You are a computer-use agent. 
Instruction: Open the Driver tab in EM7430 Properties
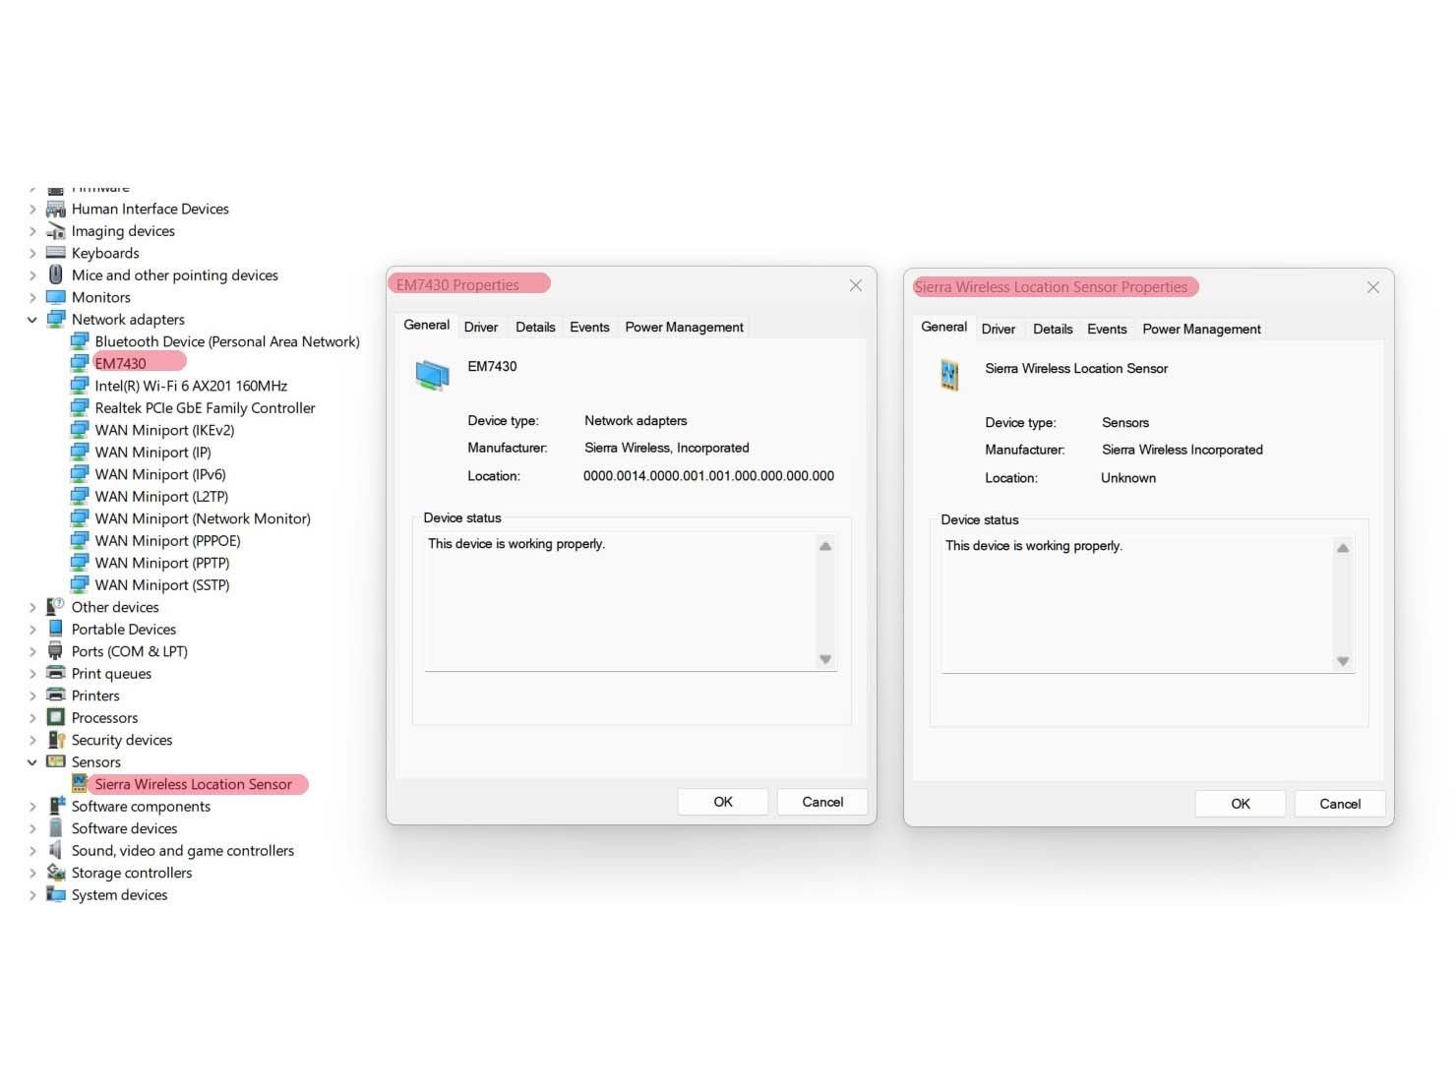481,327
